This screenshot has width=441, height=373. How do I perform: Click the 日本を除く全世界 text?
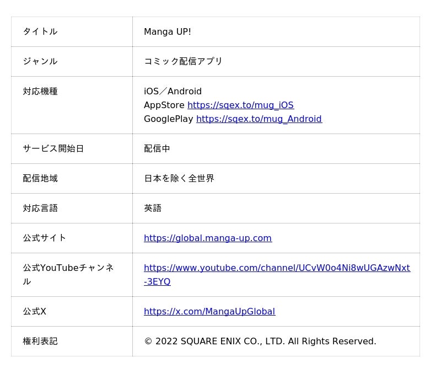tap(179, 178)
